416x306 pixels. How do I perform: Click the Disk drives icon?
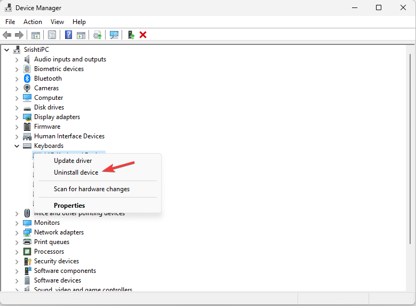[27, 108]
